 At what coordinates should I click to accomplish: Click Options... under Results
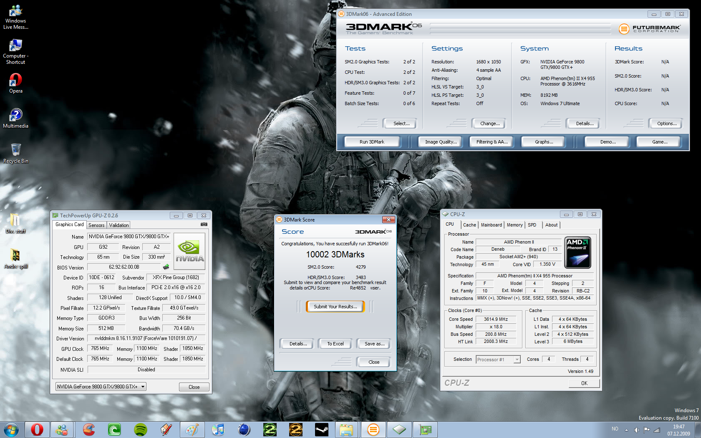[x=667, y=123]
